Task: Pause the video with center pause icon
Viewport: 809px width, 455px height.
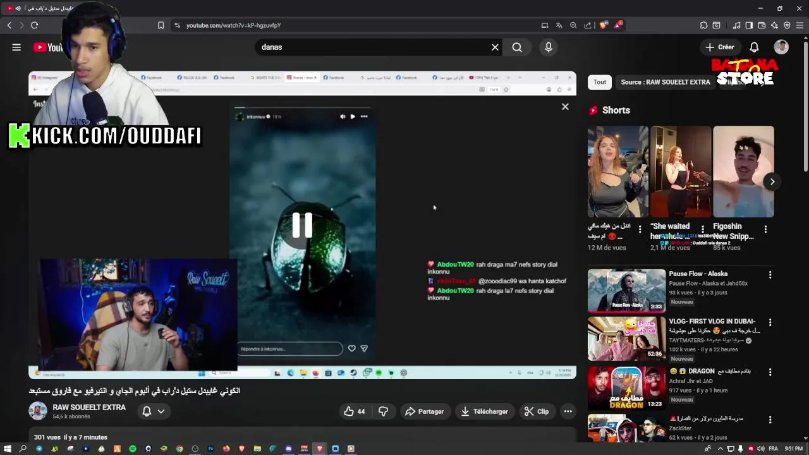Action: click(x=302, y=225)
